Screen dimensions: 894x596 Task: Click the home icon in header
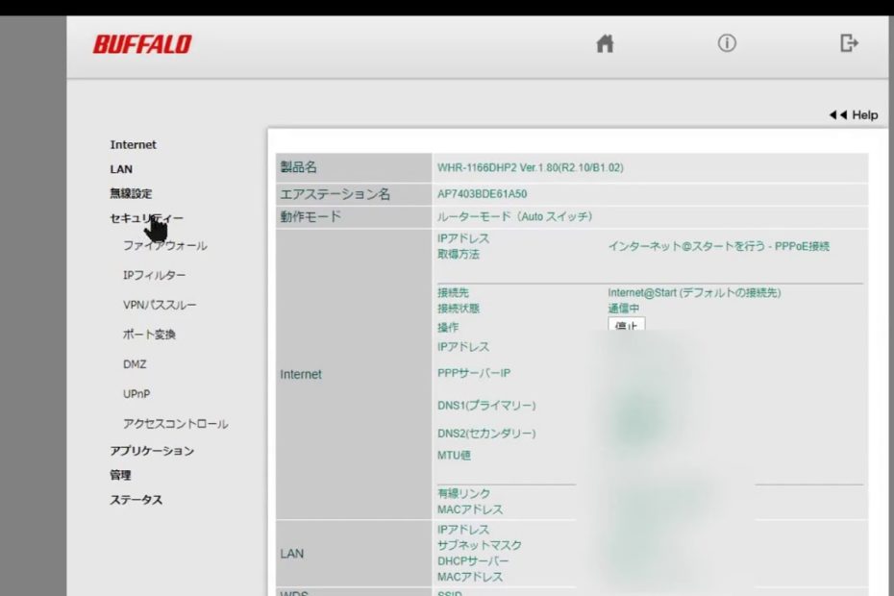605,44
